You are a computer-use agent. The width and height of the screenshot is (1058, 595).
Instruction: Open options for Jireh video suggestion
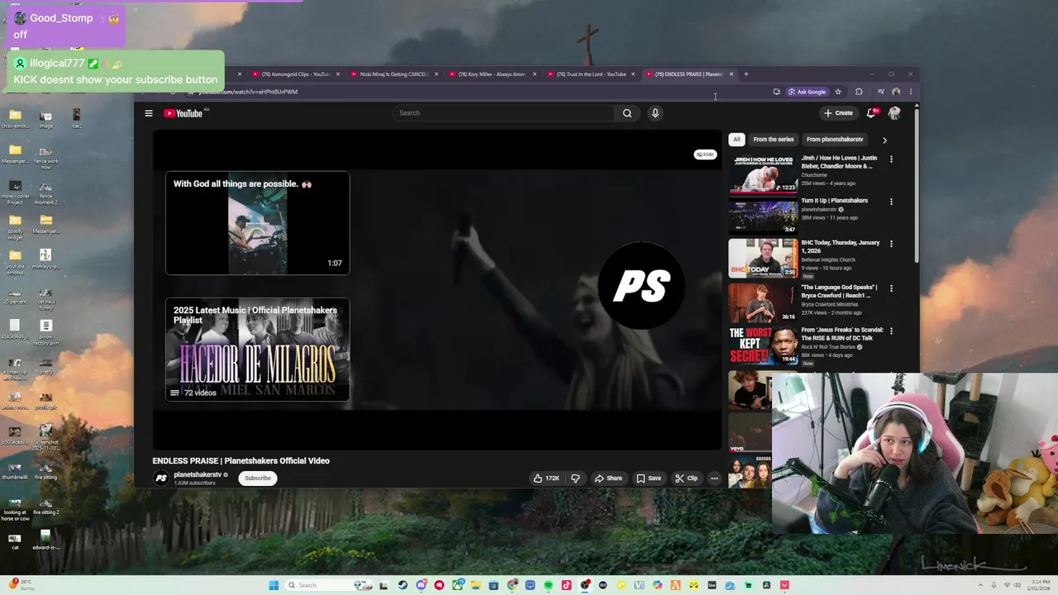891,159
